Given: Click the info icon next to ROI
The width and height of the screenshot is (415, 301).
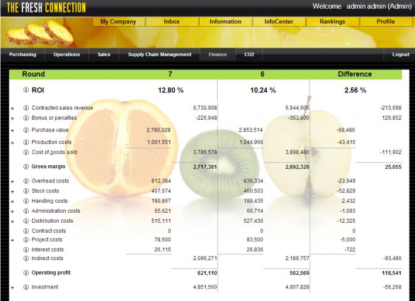Looking at the screenshot, I should pos(26,90).
